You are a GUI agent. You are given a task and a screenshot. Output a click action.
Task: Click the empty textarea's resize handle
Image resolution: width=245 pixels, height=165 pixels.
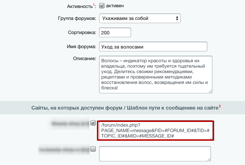[x=209, y=159]
